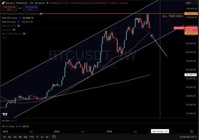Open chart scale settings target icon

click(x=192, y=131)
